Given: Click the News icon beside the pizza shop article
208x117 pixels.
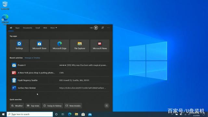Looking at the screenshot, I should coord(14,73).
